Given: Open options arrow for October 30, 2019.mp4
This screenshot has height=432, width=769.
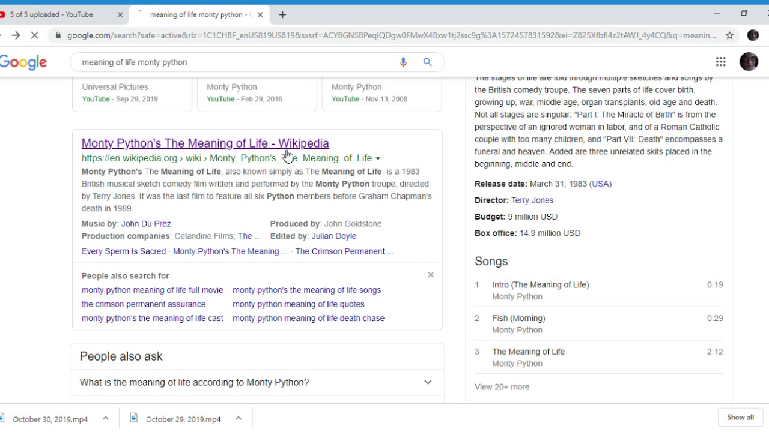Looking at the screenshot, I should point(105,418).
